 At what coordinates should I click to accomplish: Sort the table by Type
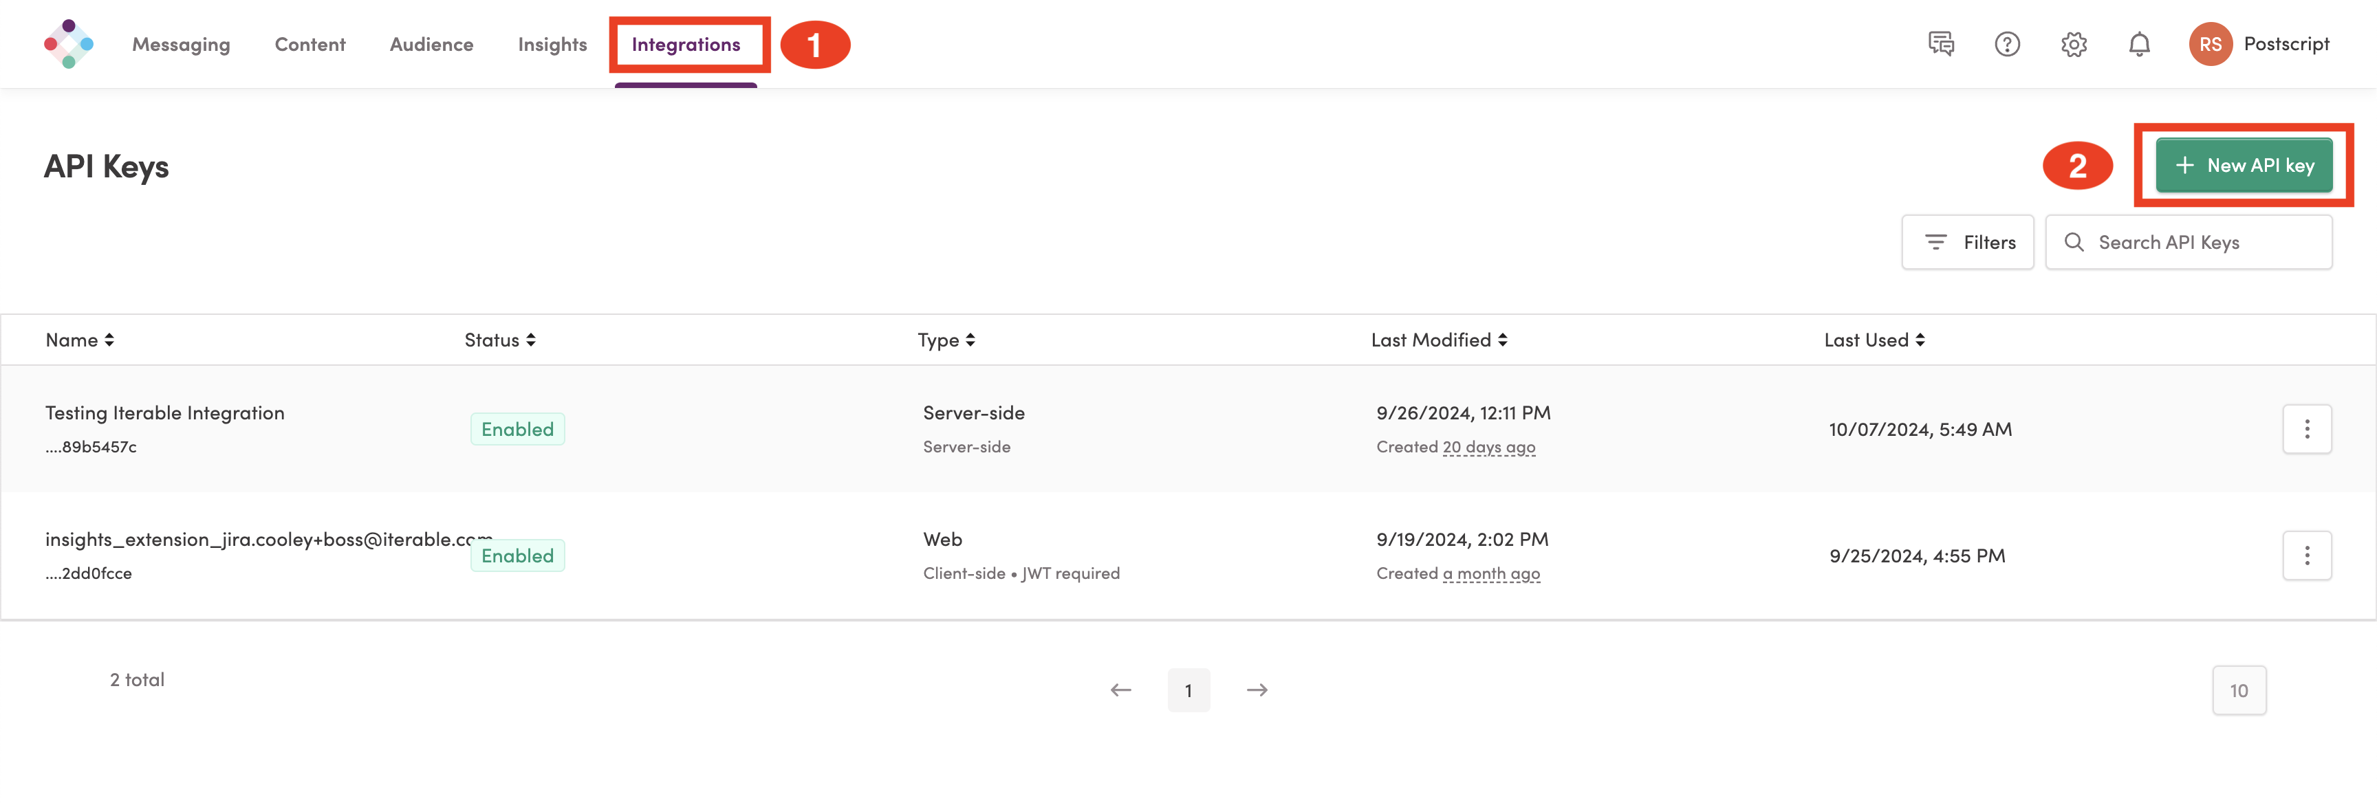[x=946, y=339]
